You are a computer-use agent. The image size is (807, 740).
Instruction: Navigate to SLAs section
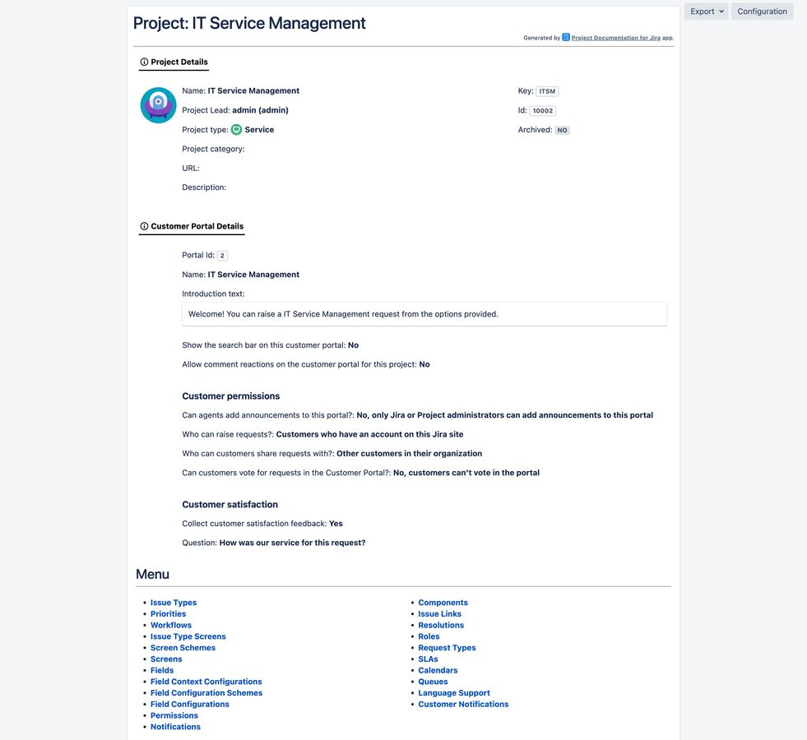tap(429, 659)
